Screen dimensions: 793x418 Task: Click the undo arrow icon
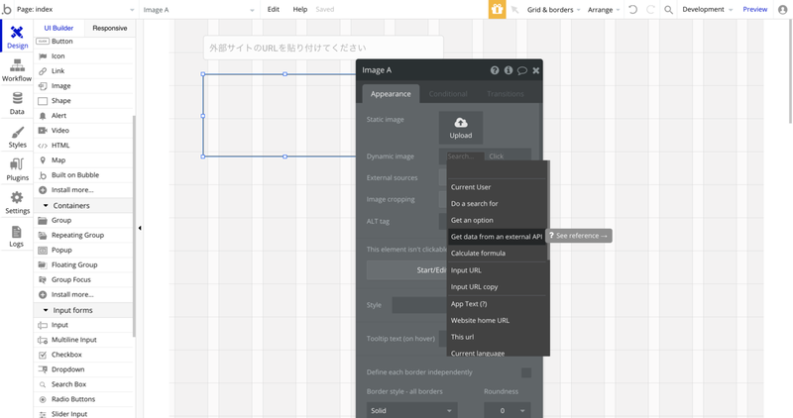[632, 9]
